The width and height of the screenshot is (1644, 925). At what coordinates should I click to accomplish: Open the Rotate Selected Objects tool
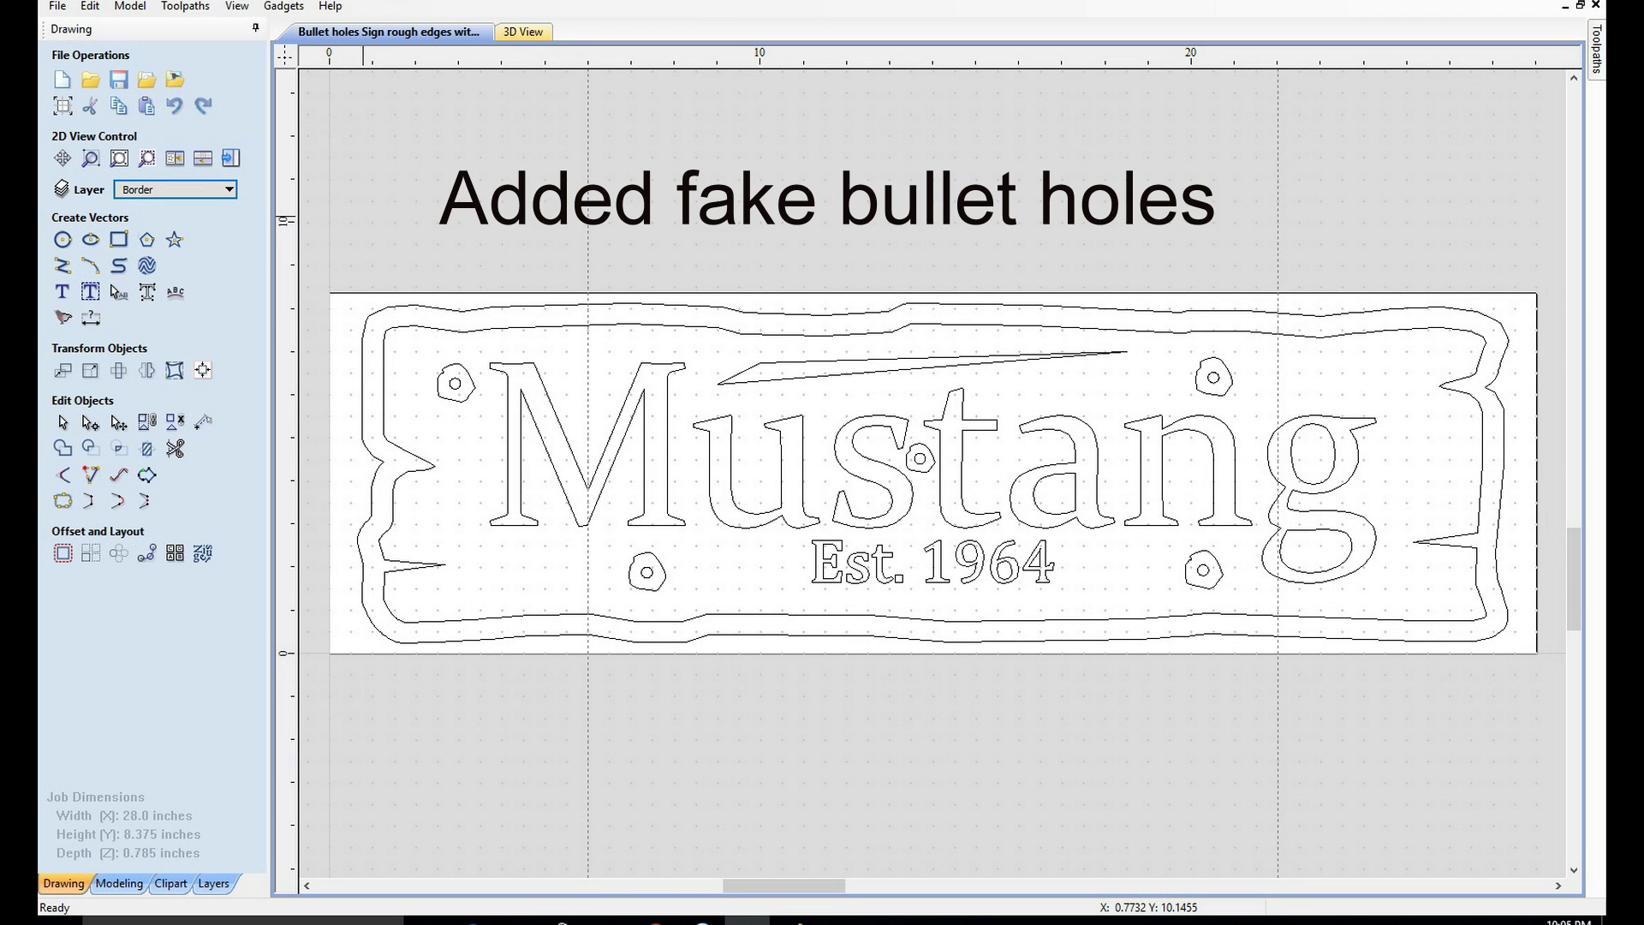(119, 371)
